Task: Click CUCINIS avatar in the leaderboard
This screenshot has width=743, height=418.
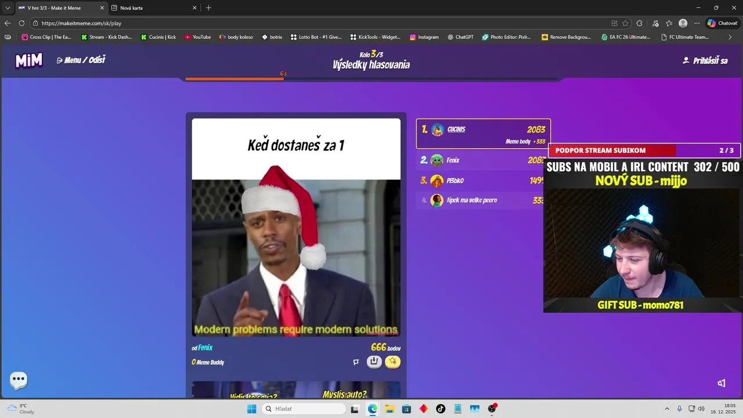Action: 438,129
